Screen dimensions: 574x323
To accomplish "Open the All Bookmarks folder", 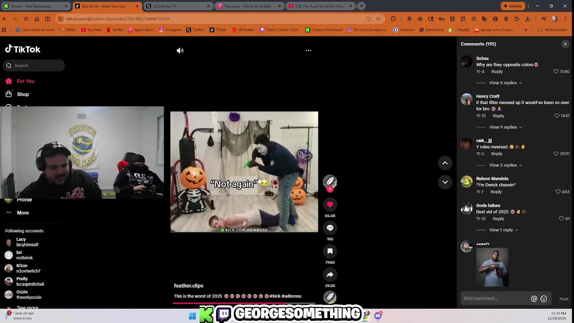I will click(x=552, y=30).
